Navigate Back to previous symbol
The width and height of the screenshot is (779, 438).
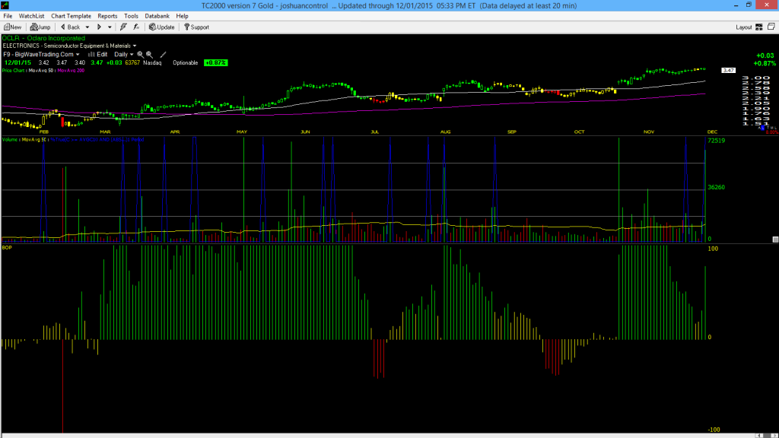[70, 27]
